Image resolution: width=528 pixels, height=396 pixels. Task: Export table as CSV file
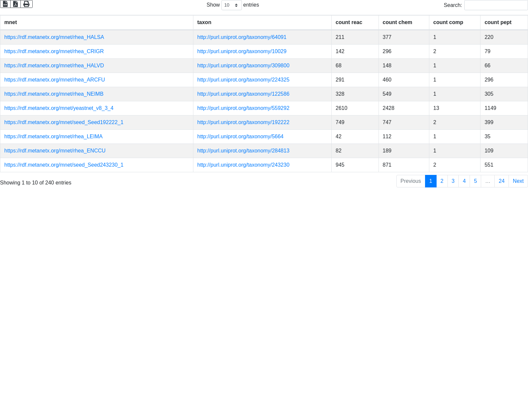click(x=5, y=4)
